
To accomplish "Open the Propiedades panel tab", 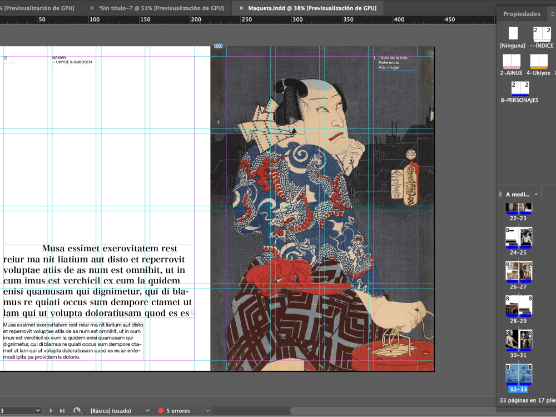I will click(522, 14).
